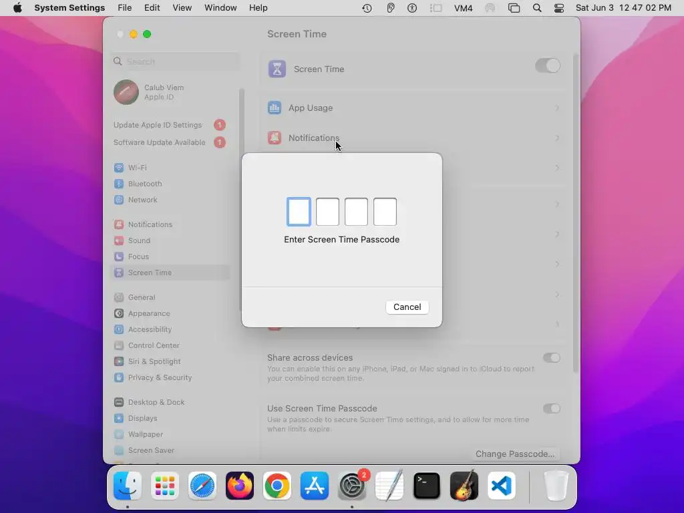Click the Settings sidebar search field
684x513 pixels.
pyautogui.click(x=176, y=61)
